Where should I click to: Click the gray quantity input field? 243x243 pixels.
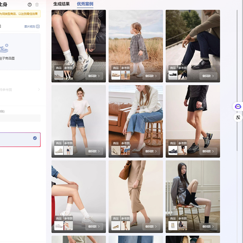pyautogui.click(x=20, y=118)
